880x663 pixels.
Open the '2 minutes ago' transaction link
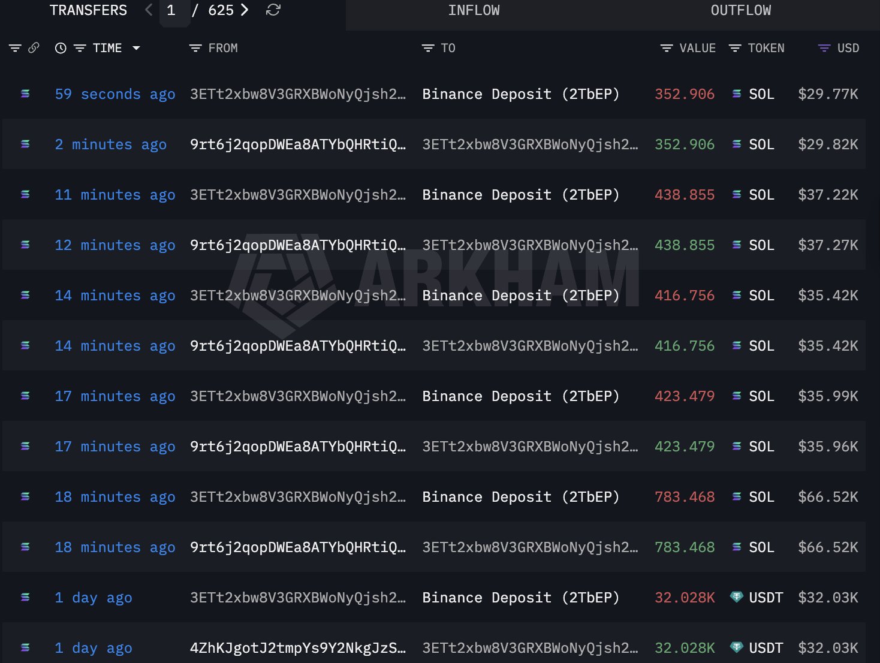[x=111, y=144]
